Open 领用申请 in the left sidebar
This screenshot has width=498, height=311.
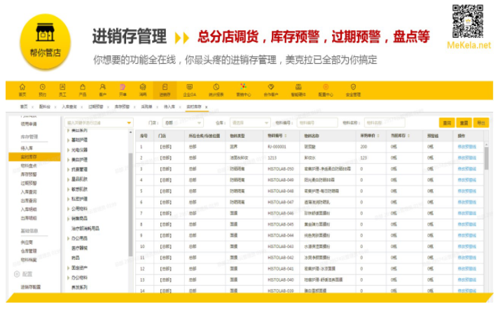29,124
